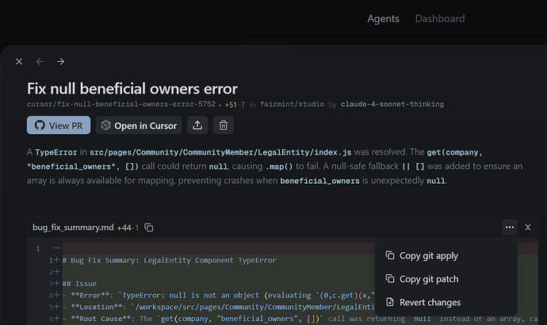
Task: Click Open in Cursor button
Action: point(139,125)
